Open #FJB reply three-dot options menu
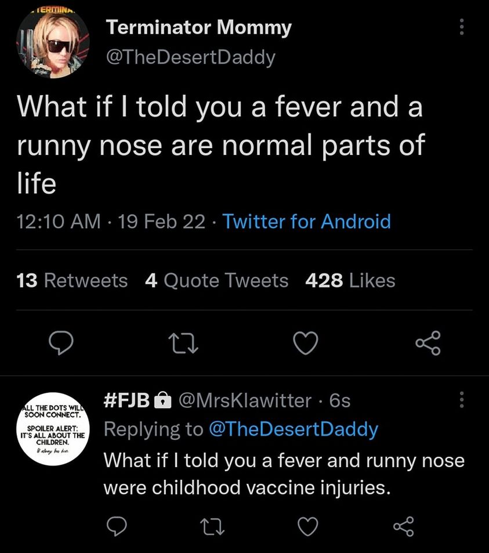Viewport: 489px width, 553px height. pos(462,399)
